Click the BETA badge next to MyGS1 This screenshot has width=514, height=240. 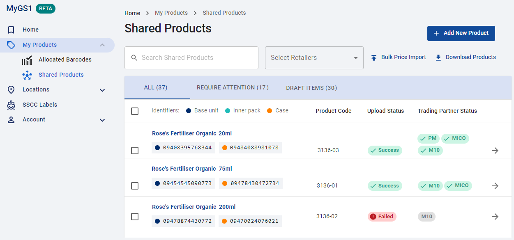click(46, 9)
